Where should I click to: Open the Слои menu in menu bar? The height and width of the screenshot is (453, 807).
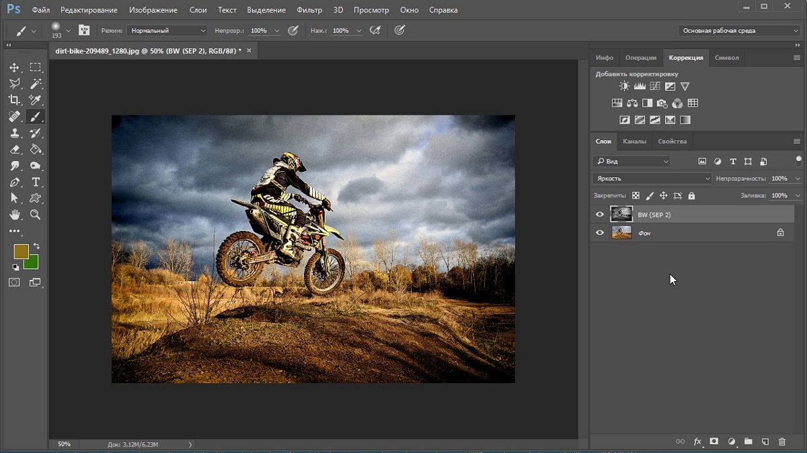[198, 10]
